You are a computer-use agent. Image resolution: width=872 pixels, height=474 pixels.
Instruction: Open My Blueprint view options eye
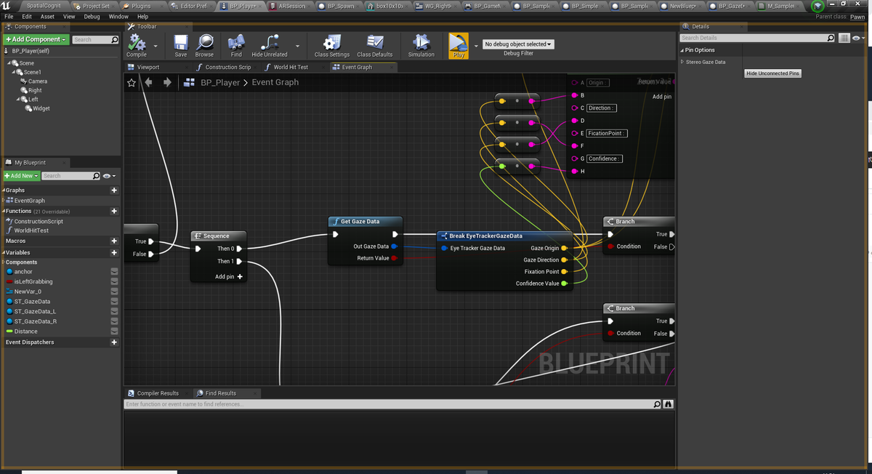coord(109,176)
